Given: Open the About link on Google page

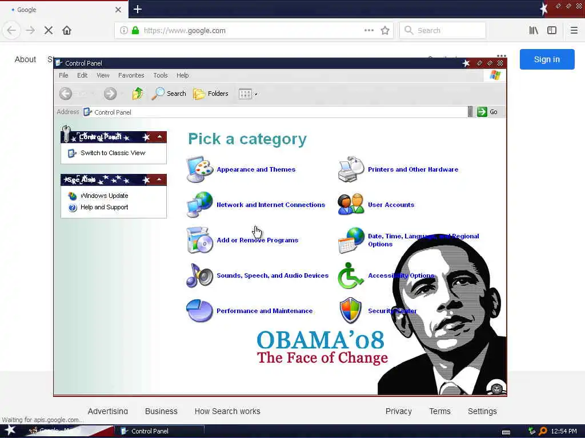Looking at the screenshot, I should point(25,59).
